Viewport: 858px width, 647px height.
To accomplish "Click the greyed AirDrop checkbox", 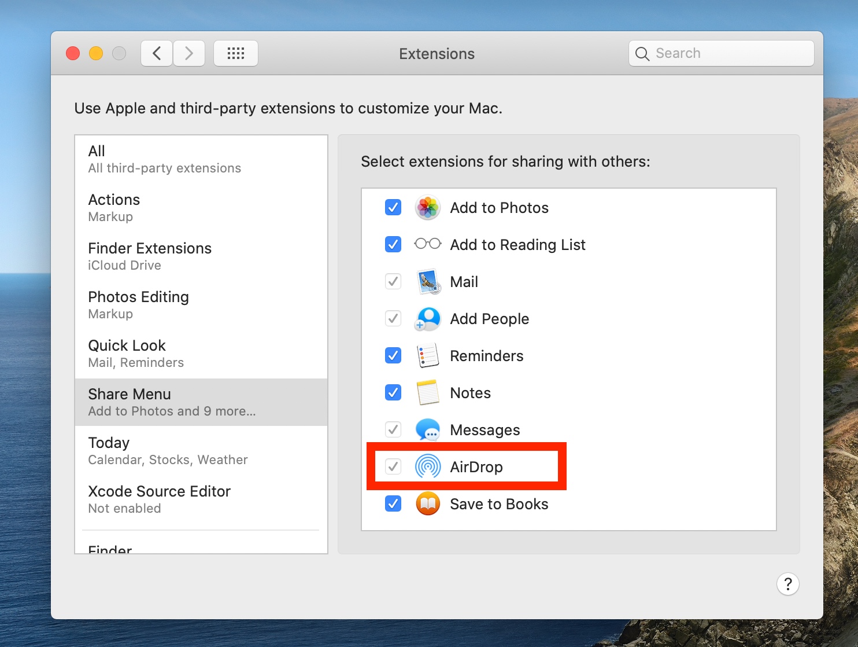I will tap(393, 466).
